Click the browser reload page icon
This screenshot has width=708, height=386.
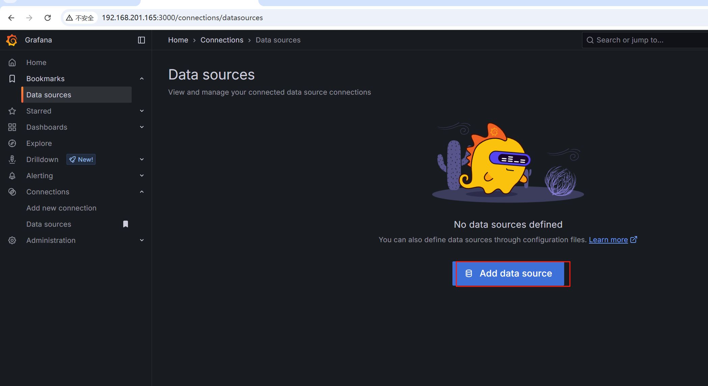click(x=48, y=18)
